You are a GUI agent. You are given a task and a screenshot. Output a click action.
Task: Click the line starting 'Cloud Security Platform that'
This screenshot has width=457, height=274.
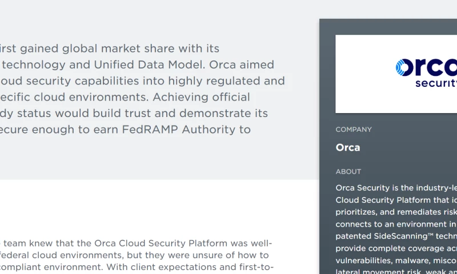(396, 200)
